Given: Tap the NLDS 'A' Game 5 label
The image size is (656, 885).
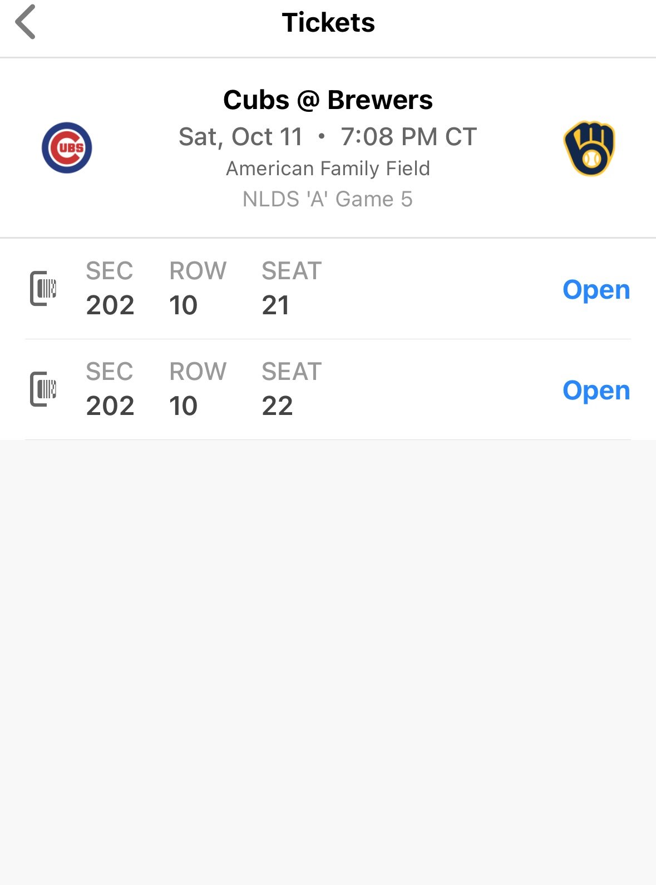Looking at the screenshot, I should [x=328, y=199].
